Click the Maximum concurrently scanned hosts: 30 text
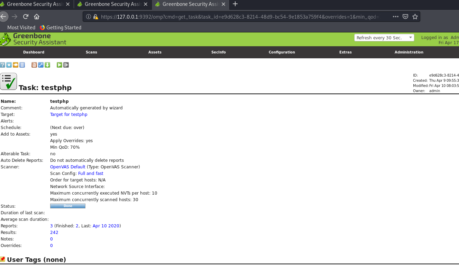This screenshot has width=459, height=266. (x=94, y=199)
